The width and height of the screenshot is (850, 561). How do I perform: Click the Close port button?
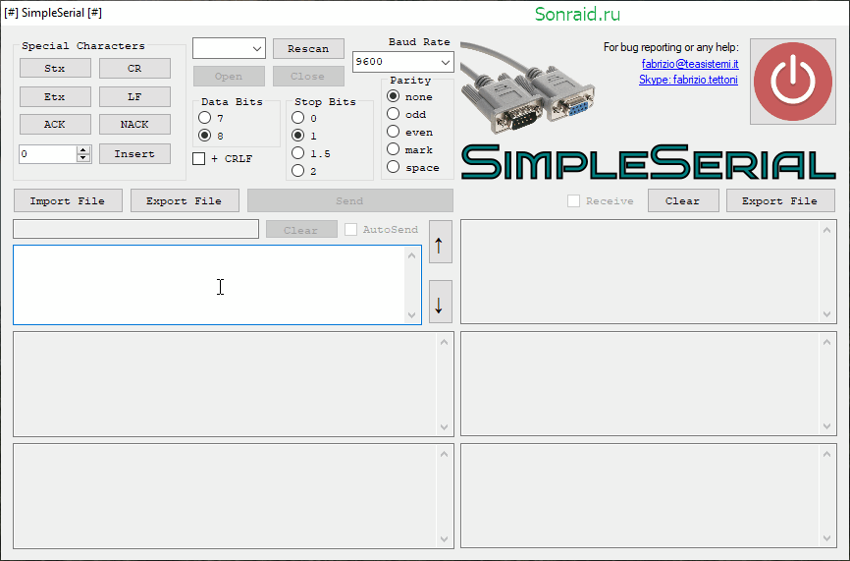tap(308, 76)
